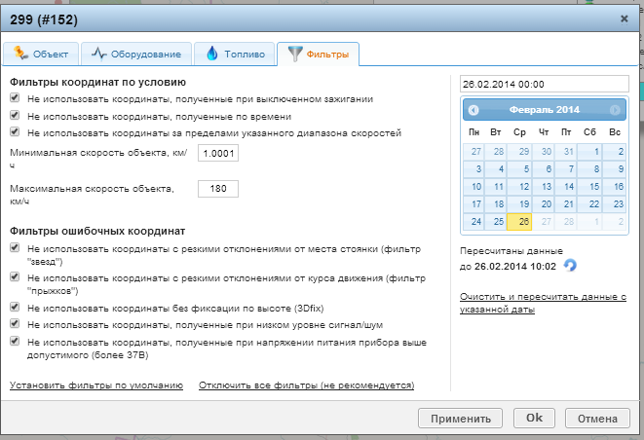The image size is (644, 440).
Task: Click the minimum speed input field
Action: (x=217, y=154)
